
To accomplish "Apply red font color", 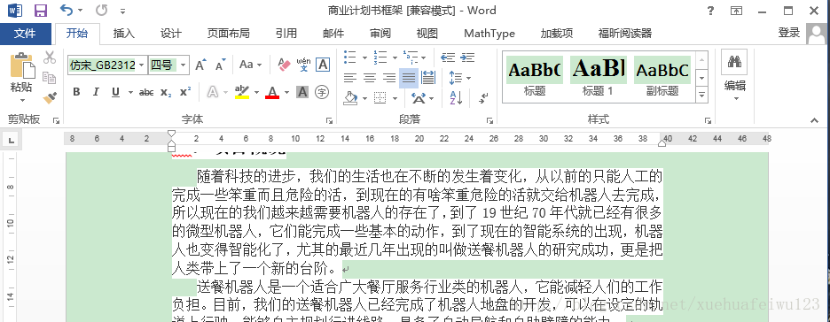I will click(272, 92).
